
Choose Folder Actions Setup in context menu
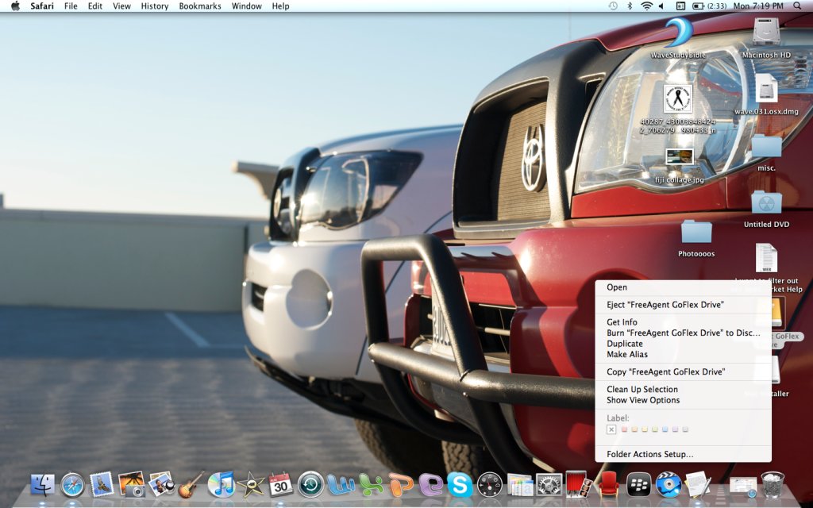[x=683, y=454]
